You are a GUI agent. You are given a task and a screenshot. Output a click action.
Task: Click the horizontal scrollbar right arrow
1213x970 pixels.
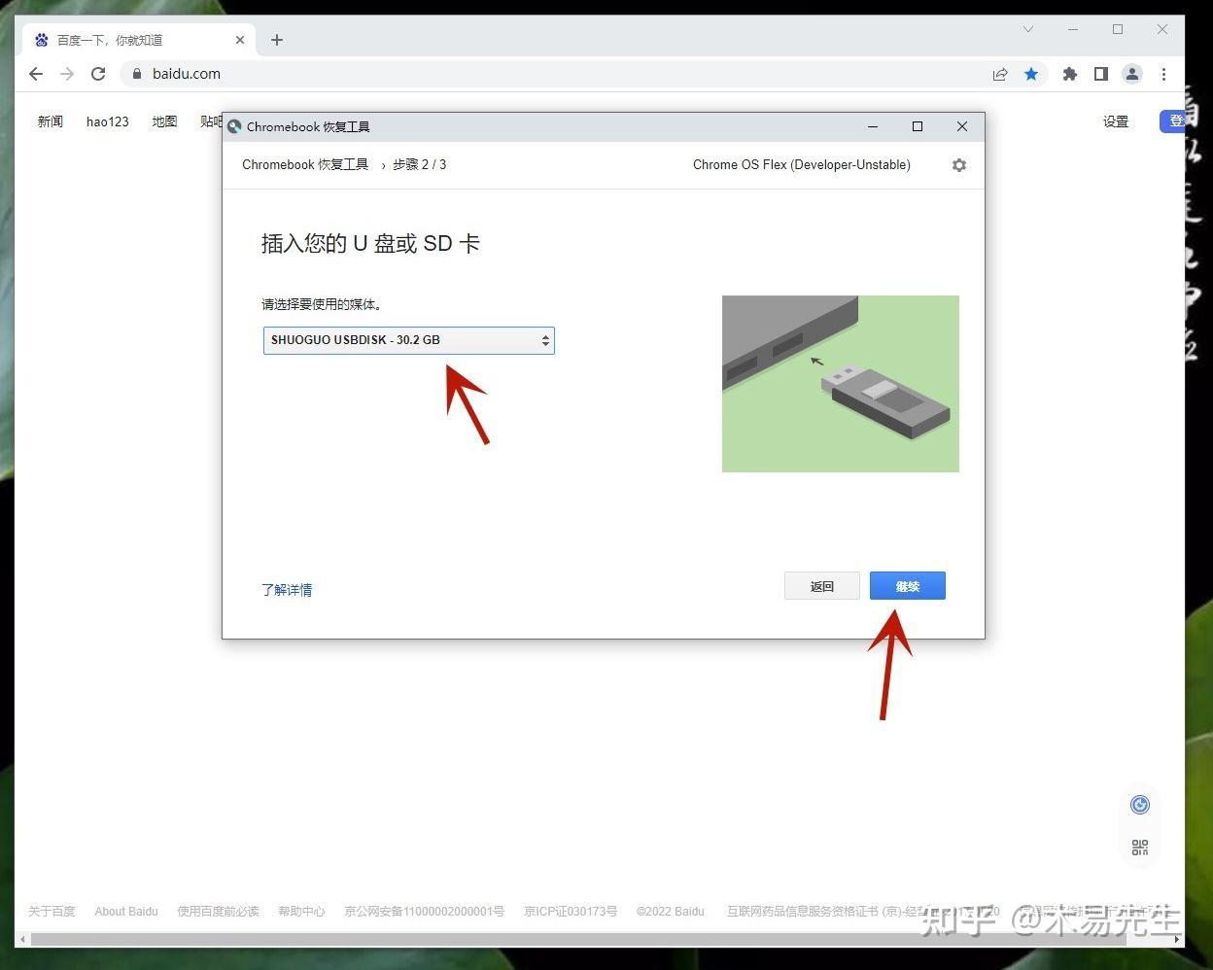click(x=1177, y=940)
